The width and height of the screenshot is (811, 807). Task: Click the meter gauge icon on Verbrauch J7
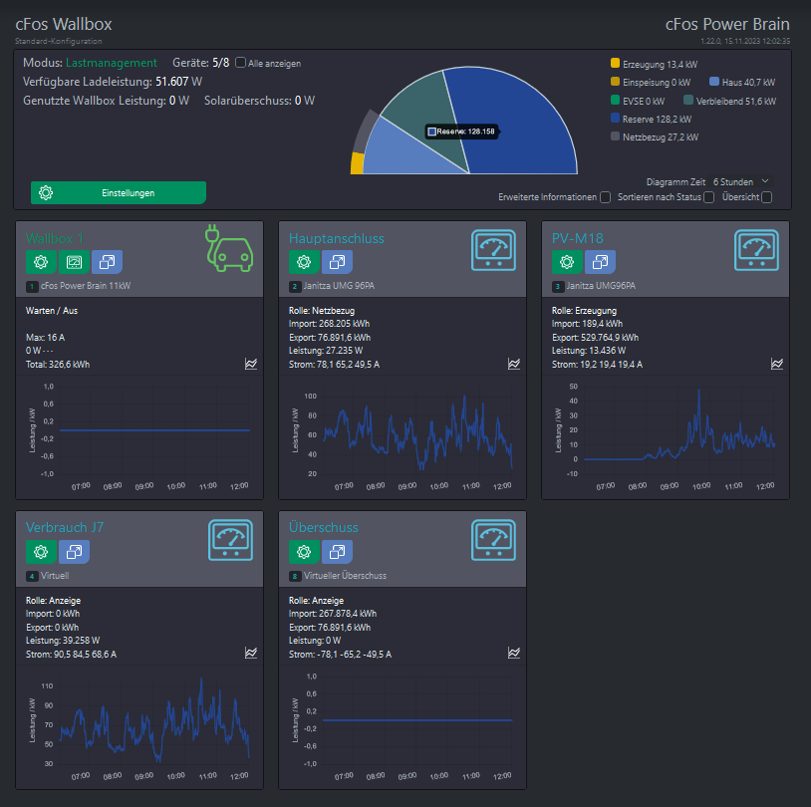[230, 540]
